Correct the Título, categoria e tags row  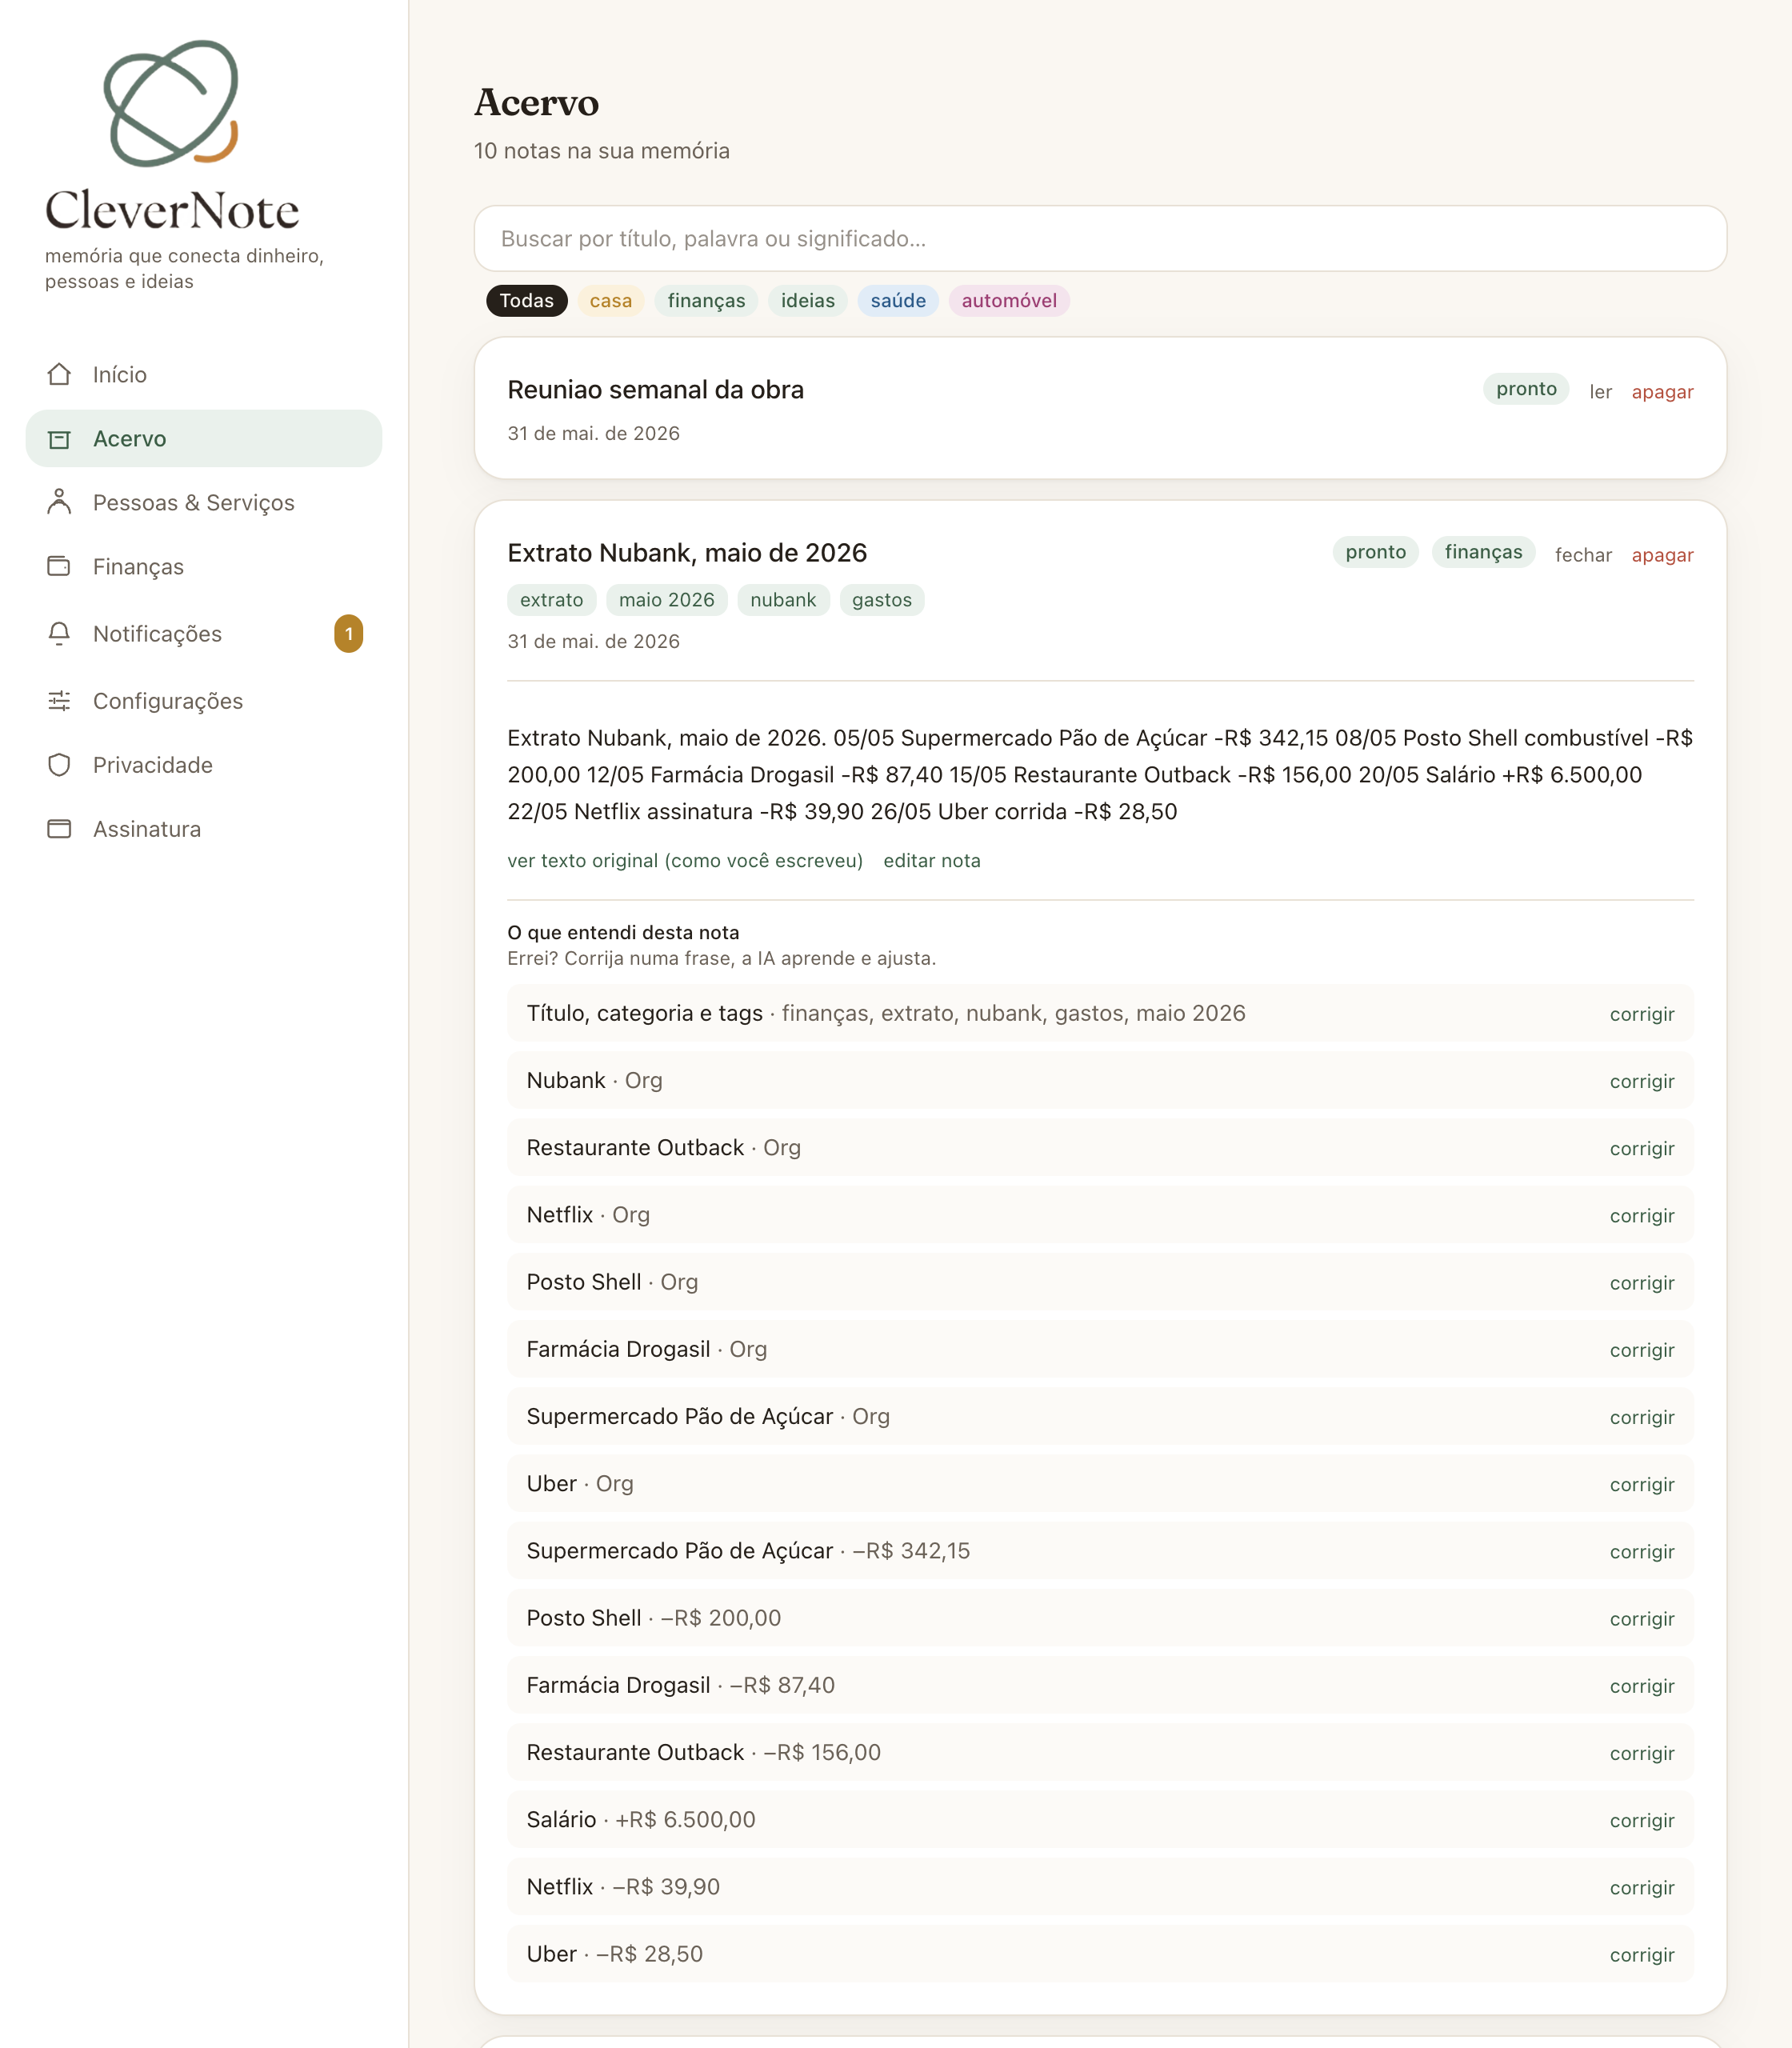[x=1642, y=1013]
